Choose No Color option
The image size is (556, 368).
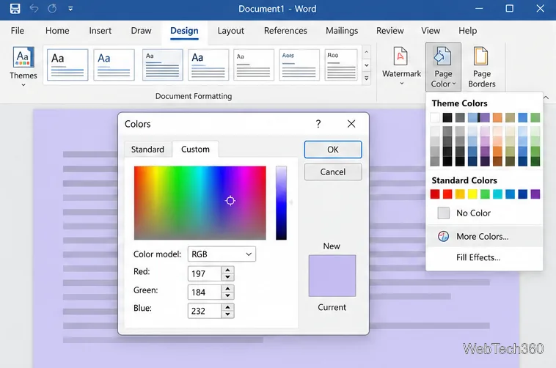484,213
